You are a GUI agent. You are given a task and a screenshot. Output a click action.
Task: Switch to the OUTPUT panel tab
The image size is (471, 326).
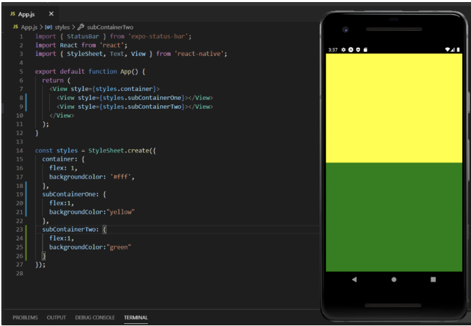pyautogui.click(x=56, y=318)
